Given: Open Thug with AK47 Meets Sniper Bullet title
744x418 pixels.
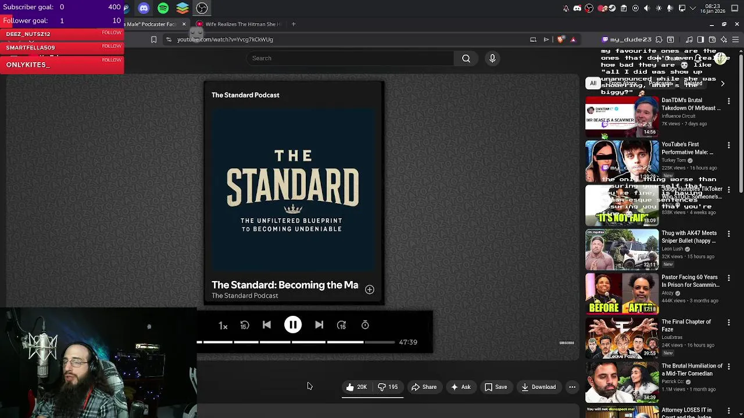Looking at the screenshot, I should pos(689,237).
